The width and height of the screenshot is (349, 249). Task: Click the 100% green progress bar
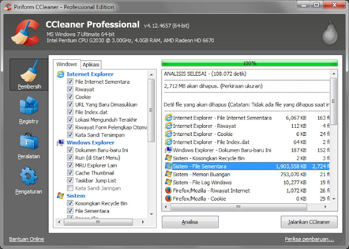pos(250,63)
